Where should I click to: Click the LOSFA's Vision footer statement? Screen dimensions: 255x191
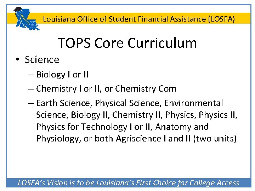tap(128, 183)
